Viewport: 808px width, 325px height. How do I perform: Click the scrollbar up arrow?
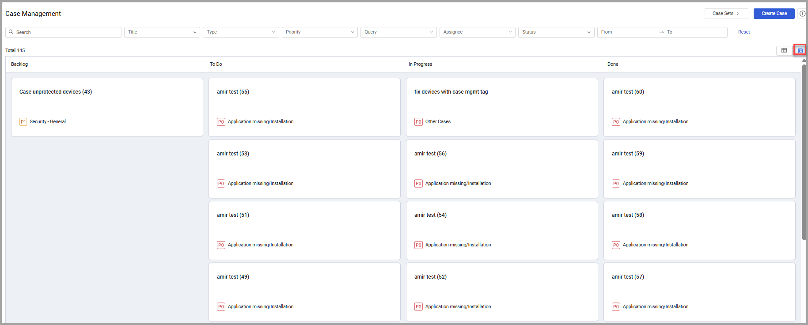(804, 60)
